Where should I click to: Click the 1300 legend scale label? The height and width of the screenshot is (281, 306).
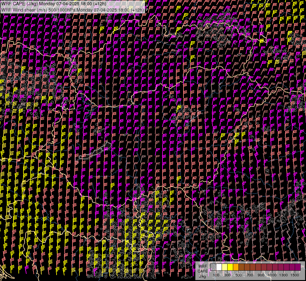coord(283,275)
